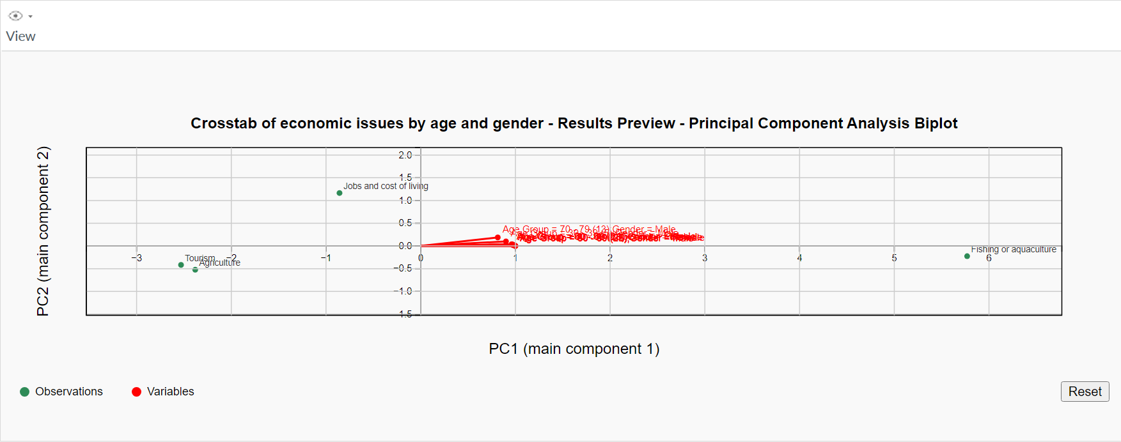Select the Fishing or aquaculture point
The image size is (1121, 442).
click(x=967, y=256)
